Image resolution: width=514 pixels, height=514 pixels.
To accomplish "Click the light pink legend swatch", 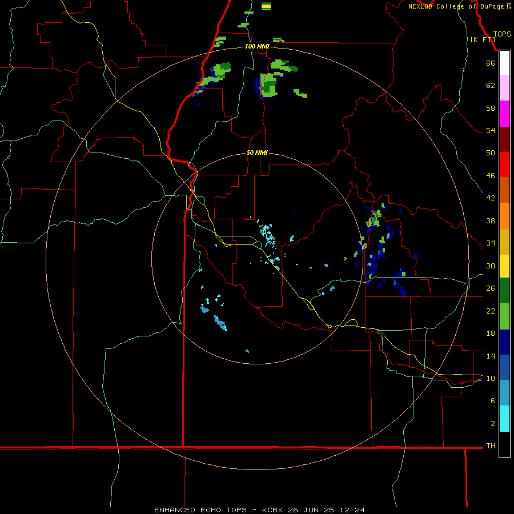I will click(504, 87).
